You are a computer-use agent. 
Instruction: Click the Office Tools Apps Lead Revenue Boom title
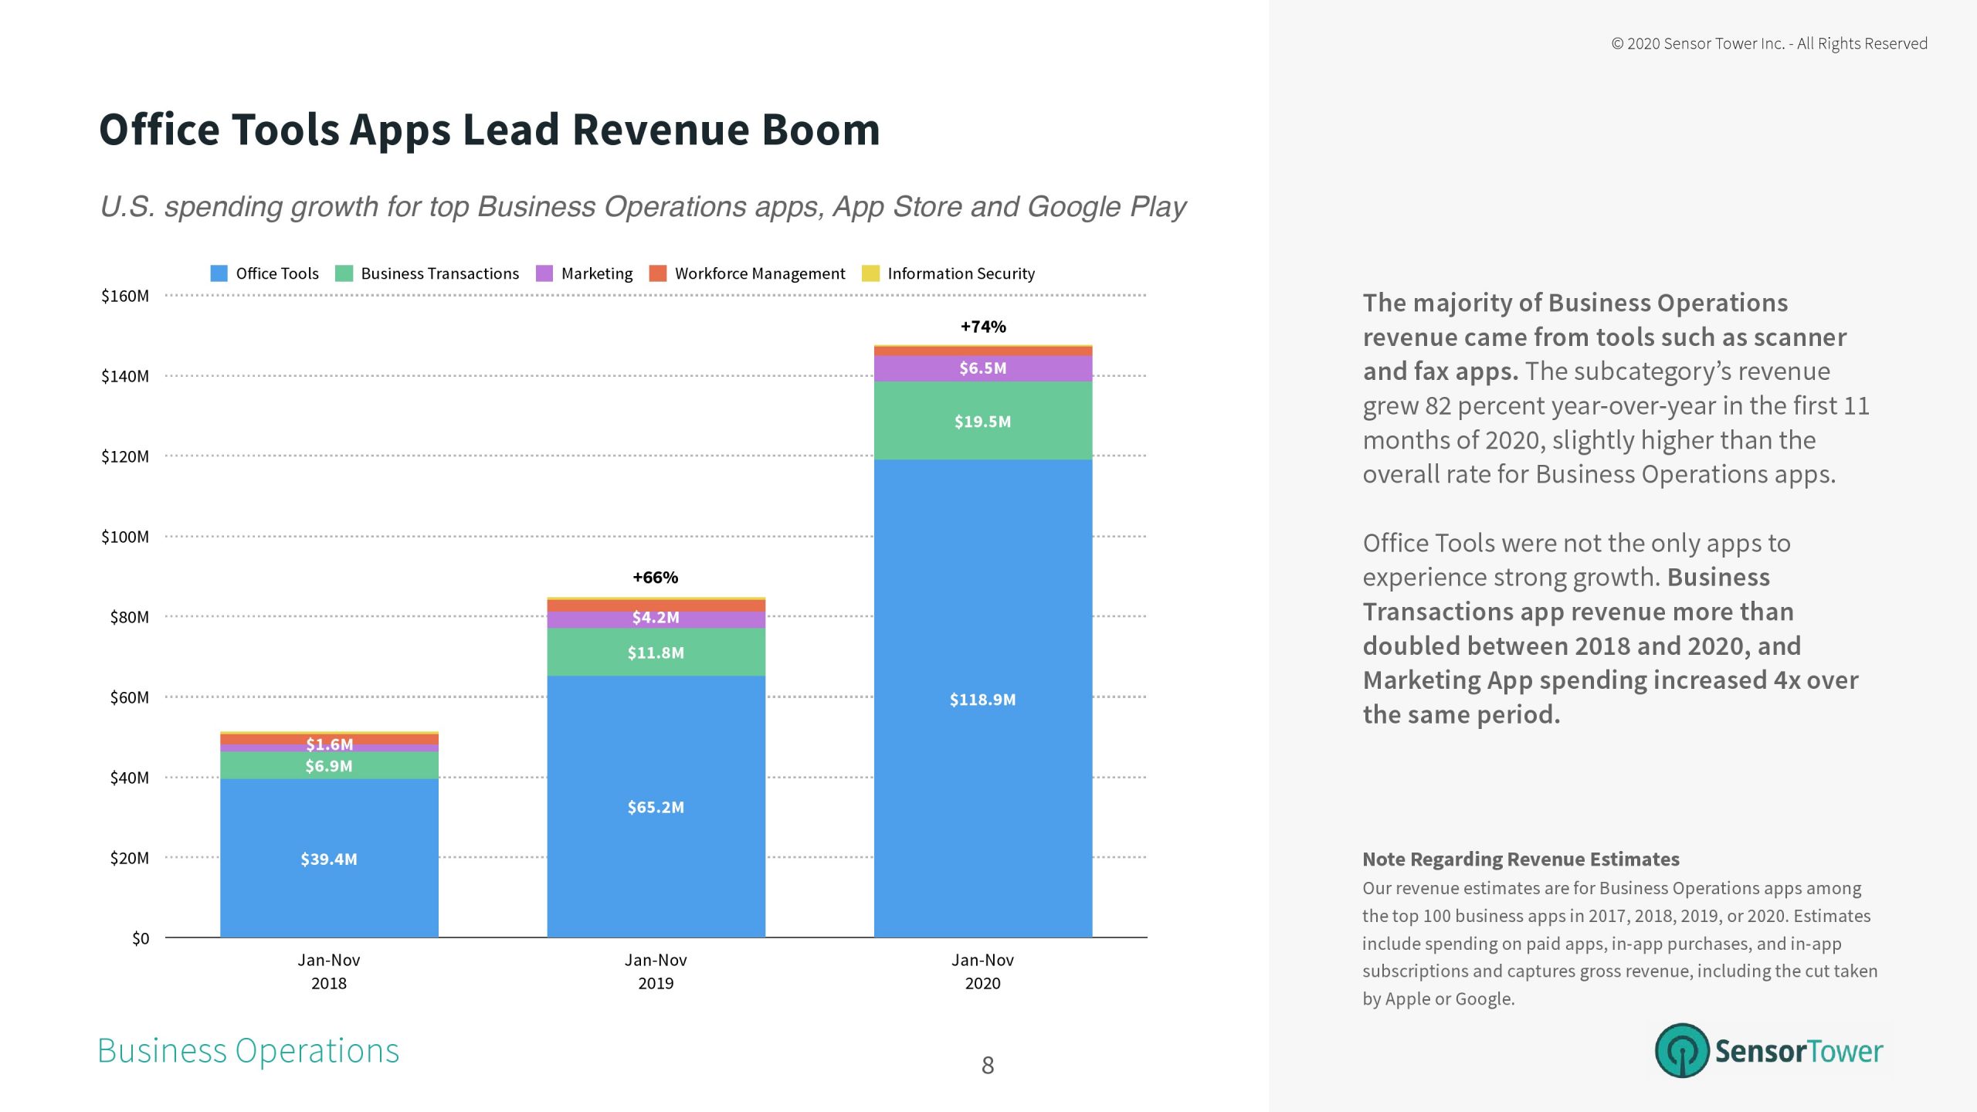click(x=490, y=129)
